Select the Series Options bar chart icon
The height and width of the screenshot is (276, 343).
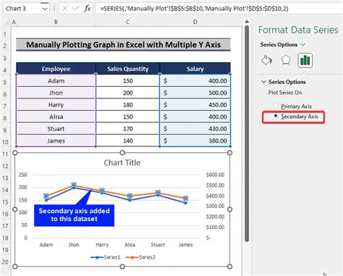(x=305, y=60)
